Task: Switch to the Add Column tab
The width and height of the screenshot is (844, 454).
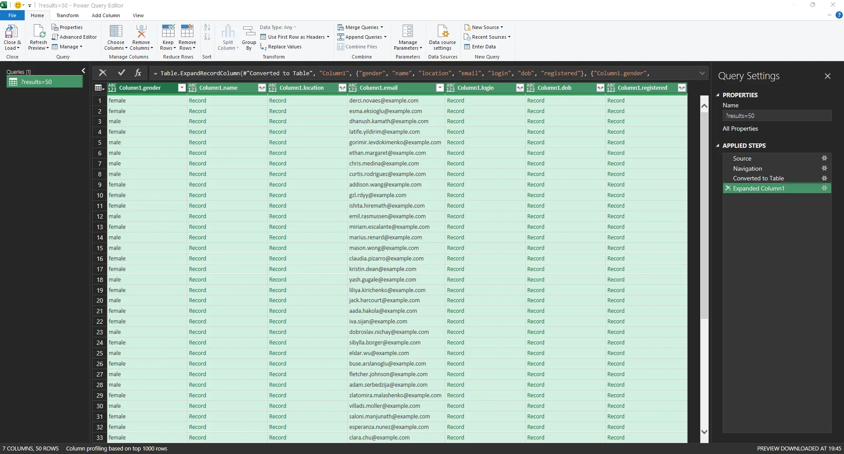Action: pos(106,15)
